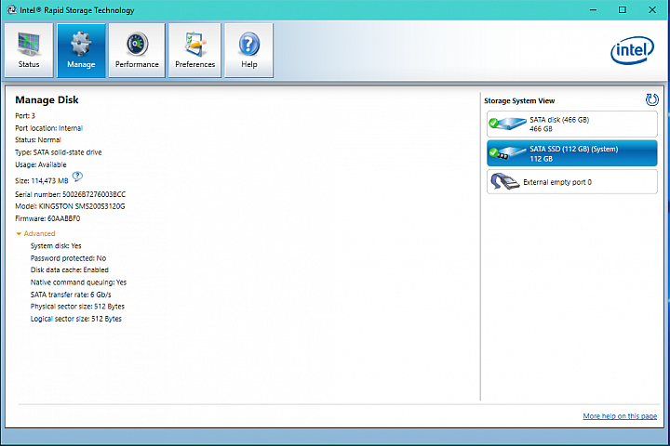Click 'Model: KINGSTON SMS200S3120G' text
The image size is (670, 446).
pyautogui.click(x=70, y=206)
